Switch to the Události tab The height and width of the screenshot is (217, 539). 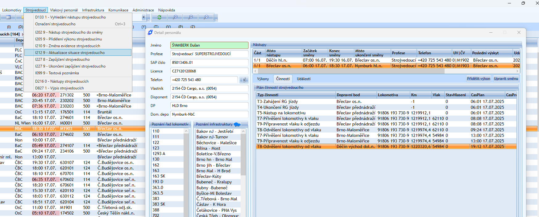pos(304,79)
